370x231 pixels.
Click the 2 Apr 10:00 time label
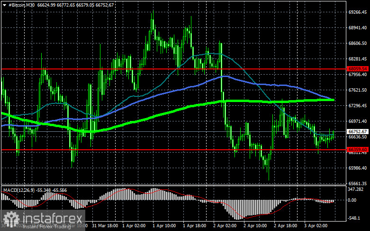pyautogui.click(x=255, y=226)
